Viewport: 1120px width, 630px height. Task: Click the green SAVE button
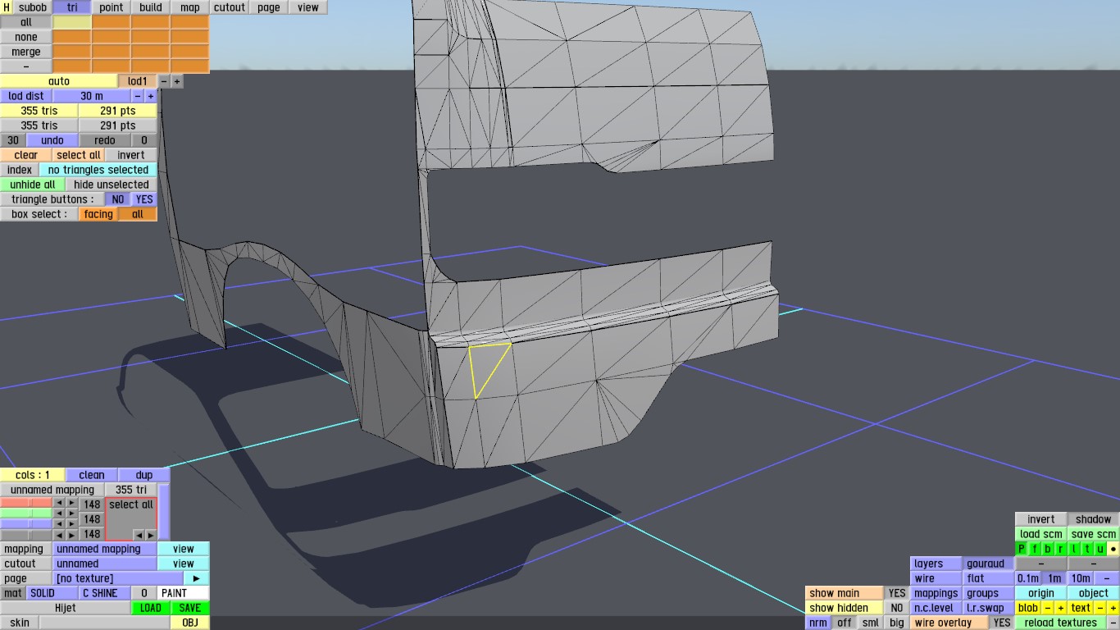pyautogui.click(x=190, y=608)
